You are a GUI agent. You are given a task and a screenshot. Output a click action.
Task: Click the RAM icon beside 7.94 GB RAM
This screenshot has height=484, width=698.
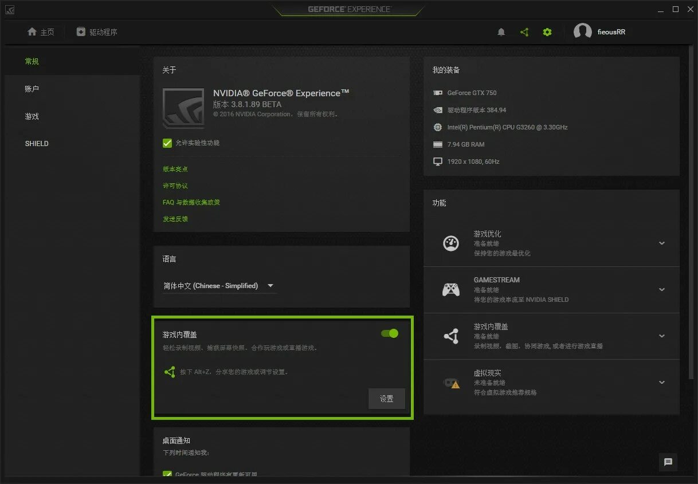tap(438, 144)
